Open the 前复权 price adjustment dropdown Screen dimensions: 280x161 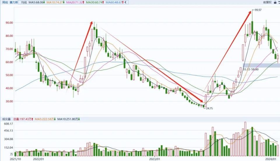[x=267, y=2]
